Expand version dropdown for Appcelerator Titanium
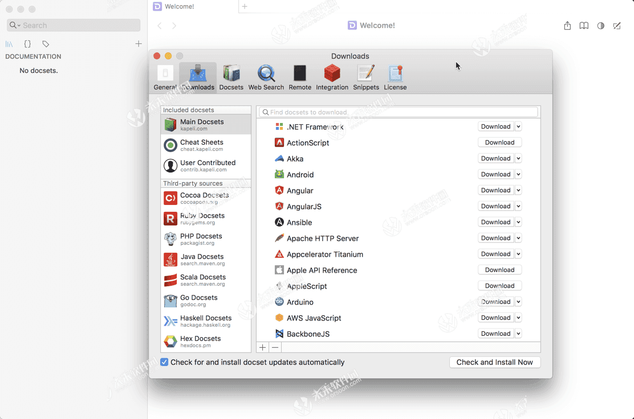This screenshot has width=634, height=419. click(x=518, y=254)
